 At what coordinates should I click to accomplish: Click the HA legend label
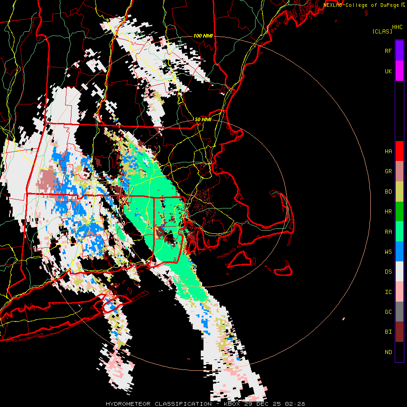tap(388, 151)
